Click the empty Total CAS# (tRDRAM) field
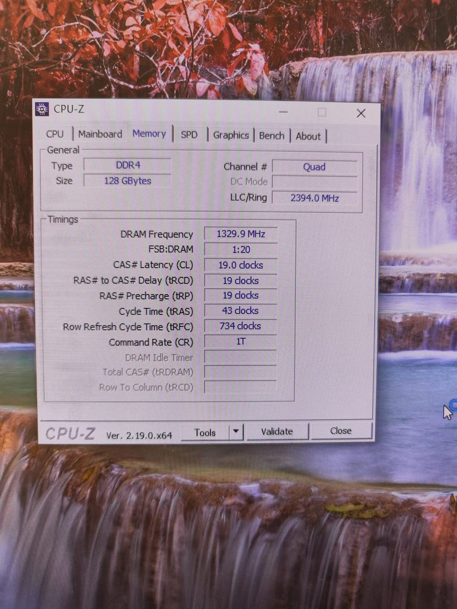 coord(240,372)
